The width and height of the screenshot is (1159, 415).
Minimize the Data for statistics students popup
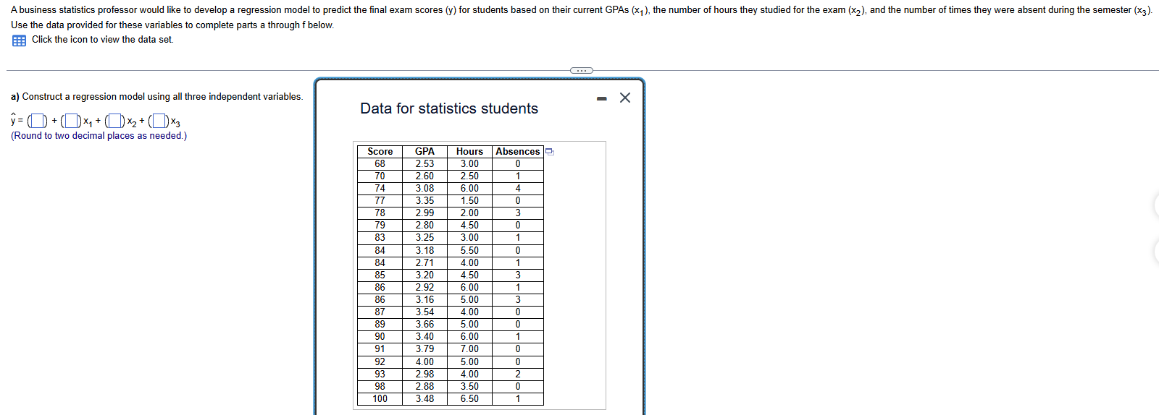(x=601, y=98)
